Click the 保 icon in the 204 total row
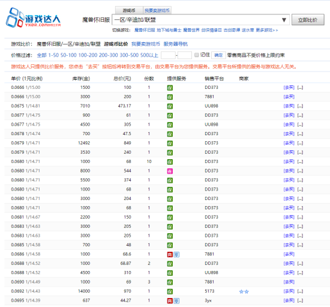330x307 pixels. click(170, 199)
